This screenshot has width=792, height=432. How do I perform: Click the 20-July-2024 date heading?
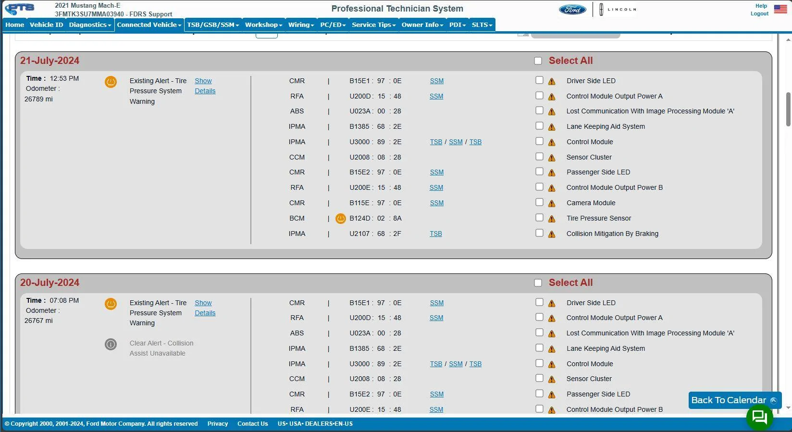(50, 283)
